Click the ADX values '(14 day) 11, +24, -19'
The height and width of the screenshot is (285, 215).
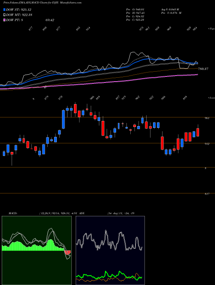(121, 213)
